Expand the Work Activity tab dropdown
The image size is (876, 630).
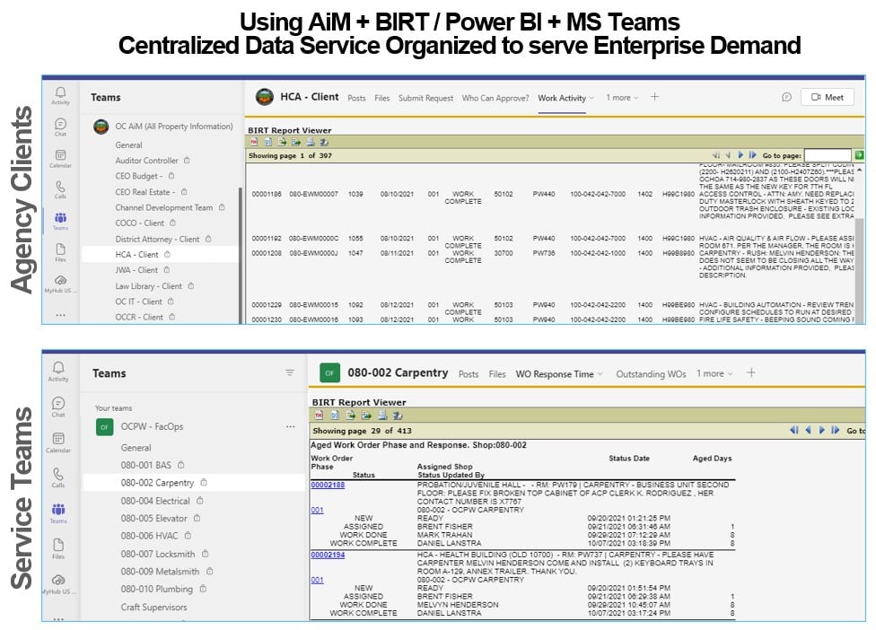(591, 99)
